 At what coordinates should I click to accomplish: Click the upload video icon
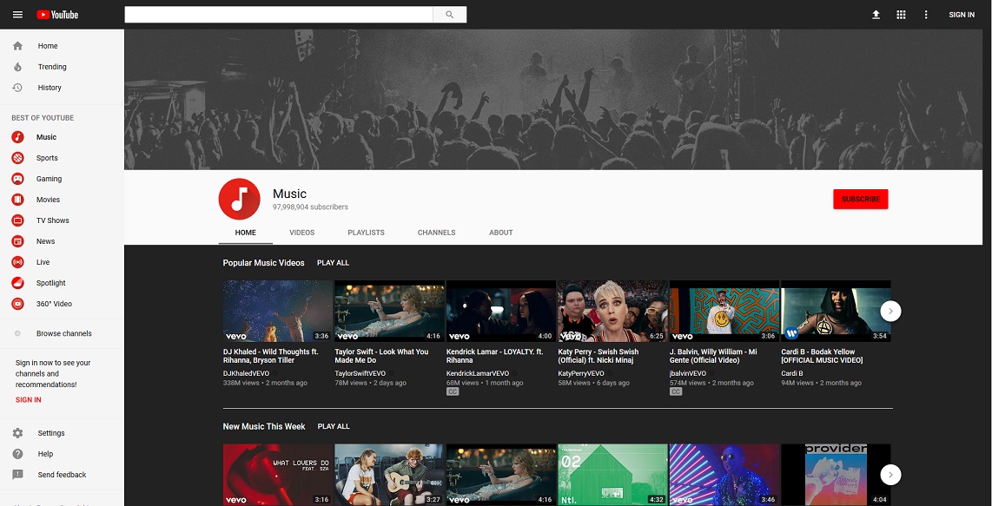pyautogui.click(x=876, y=15)
